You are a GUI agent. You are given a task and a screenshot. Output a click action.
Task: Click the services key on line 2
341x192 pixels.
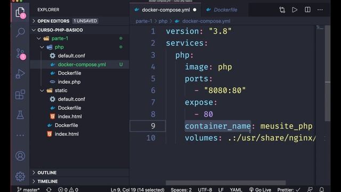185,43
